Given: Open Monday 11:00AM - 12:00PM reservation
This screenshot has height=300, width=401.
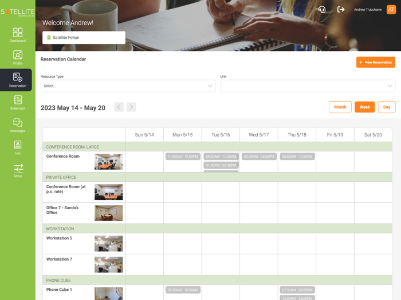Looking at the screenshot, I should [183, 157].
